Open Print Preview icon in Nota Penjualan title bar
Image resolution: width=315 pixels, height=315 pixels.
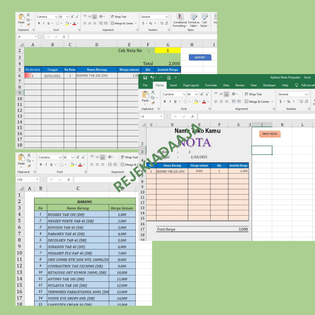169,78
